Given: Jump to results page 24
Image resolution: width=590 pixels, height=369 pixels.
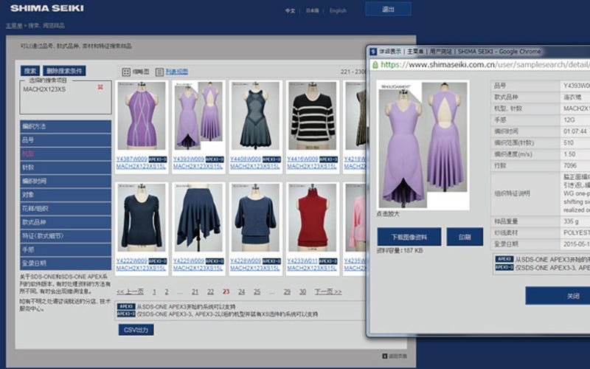Looking at the screenshot, I should pyautogui.click(x=242, y=292).
